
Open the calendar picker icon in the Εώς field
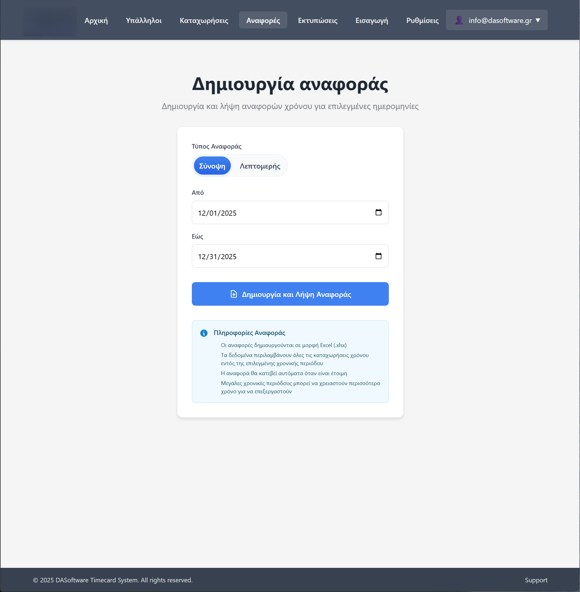tap(379, 256)
